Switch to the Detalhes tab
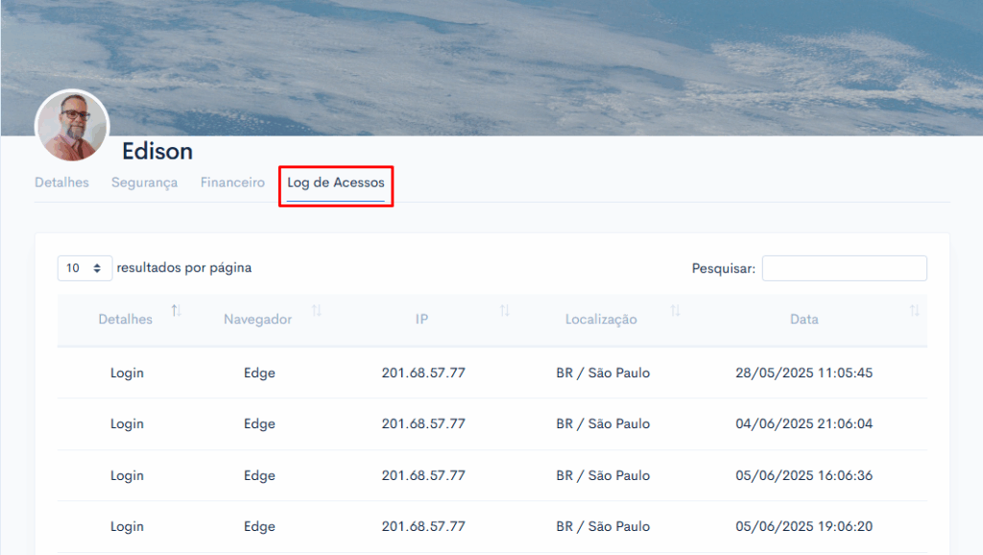 pos(61,182)
